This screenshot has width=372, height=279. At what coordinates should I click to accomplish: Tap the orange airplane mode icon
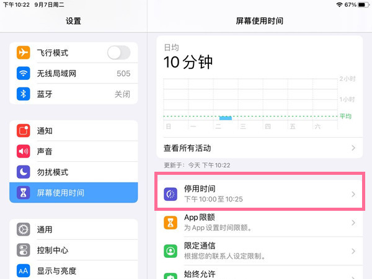tap(24, 53)
